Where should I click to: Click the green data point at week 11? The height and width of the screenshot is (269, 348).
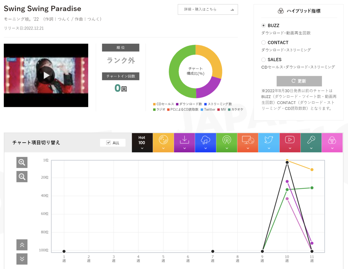click(x=312, y=188)
